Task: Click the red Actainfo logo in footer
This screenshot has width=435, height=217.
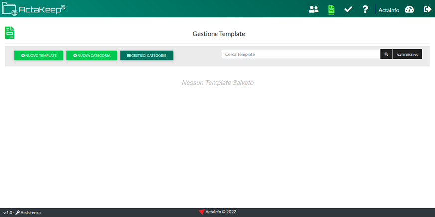Action: [202, 212]
